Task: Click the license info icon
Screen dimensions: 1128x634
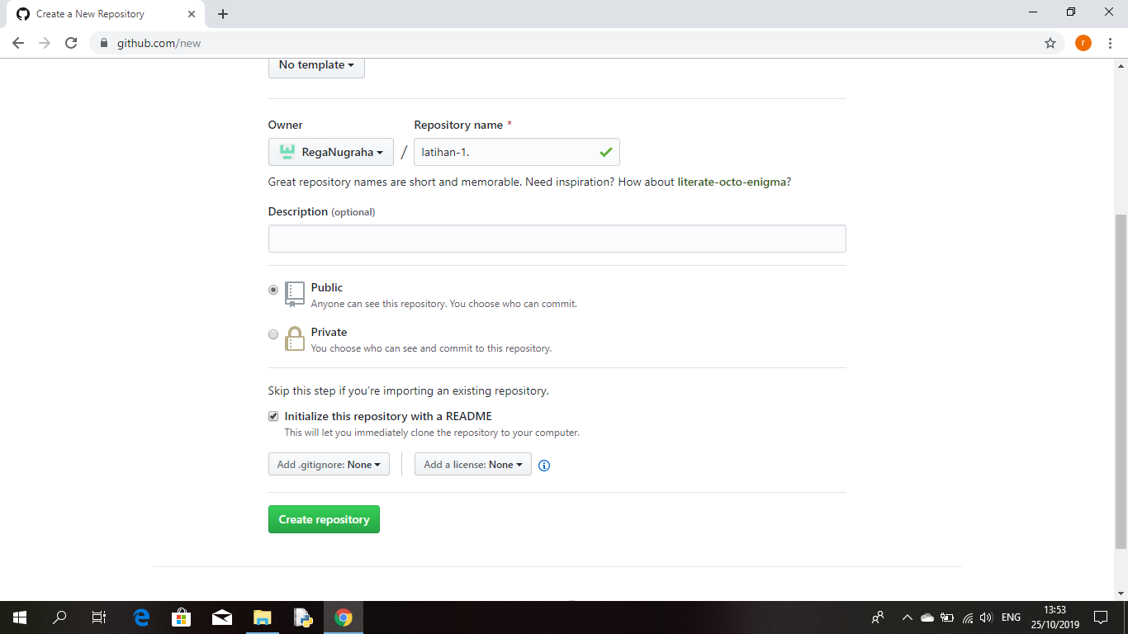Action: pos(544,465)
